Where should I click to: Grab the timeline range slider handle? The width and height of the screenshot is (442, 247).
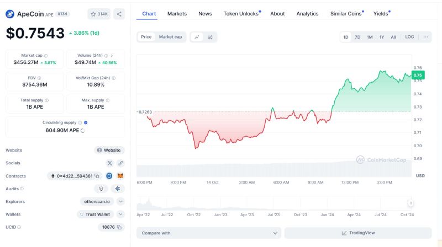click(411, 203)
